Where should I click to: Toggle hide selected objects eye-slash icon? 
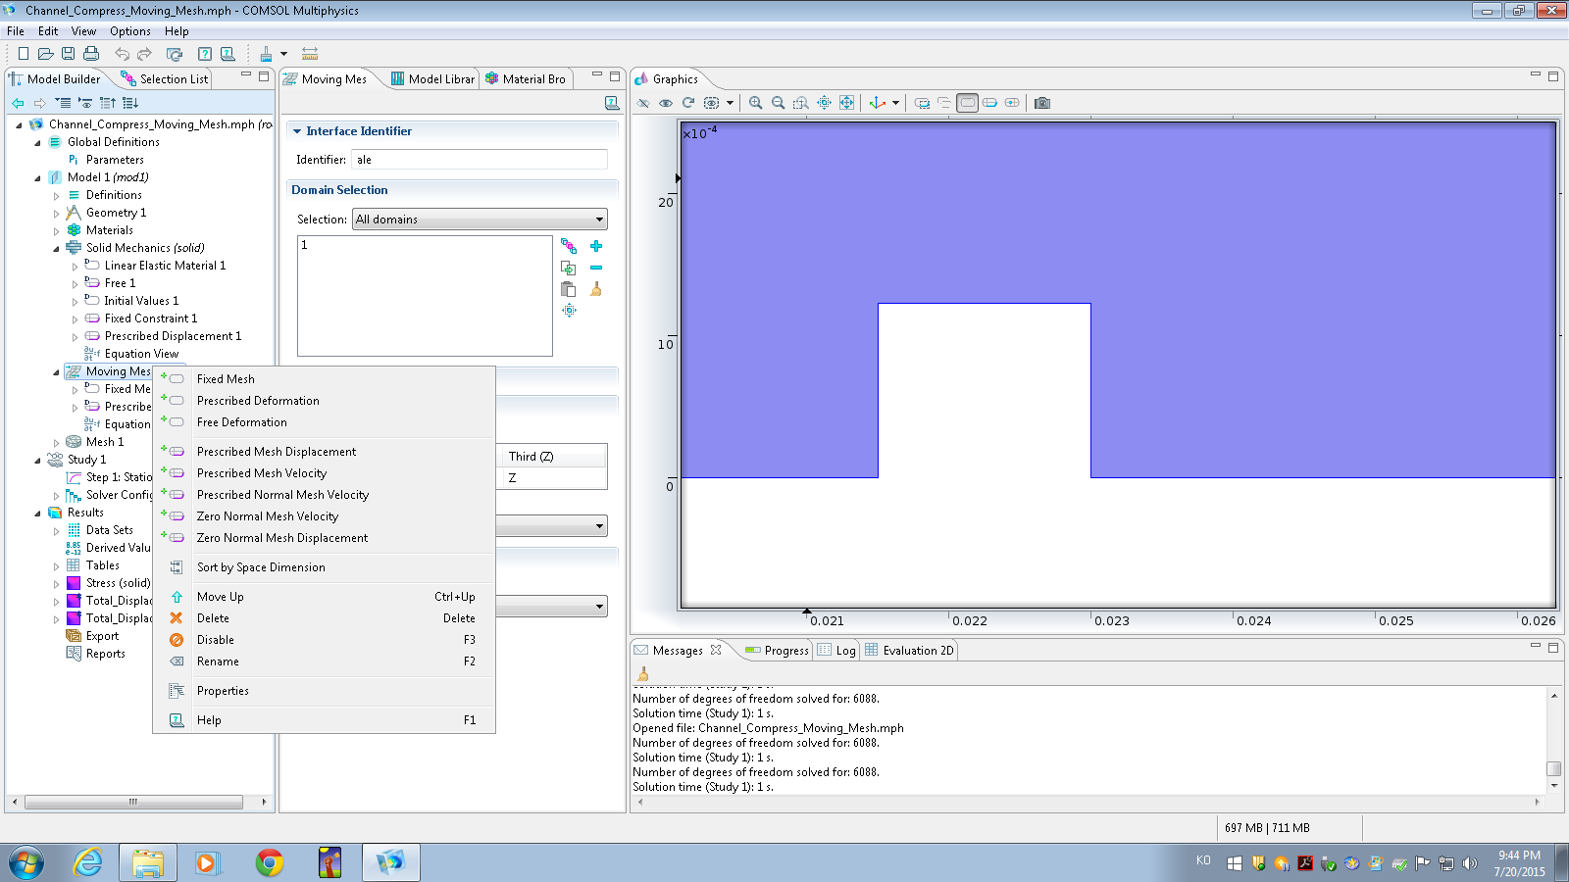pos(643,103)
